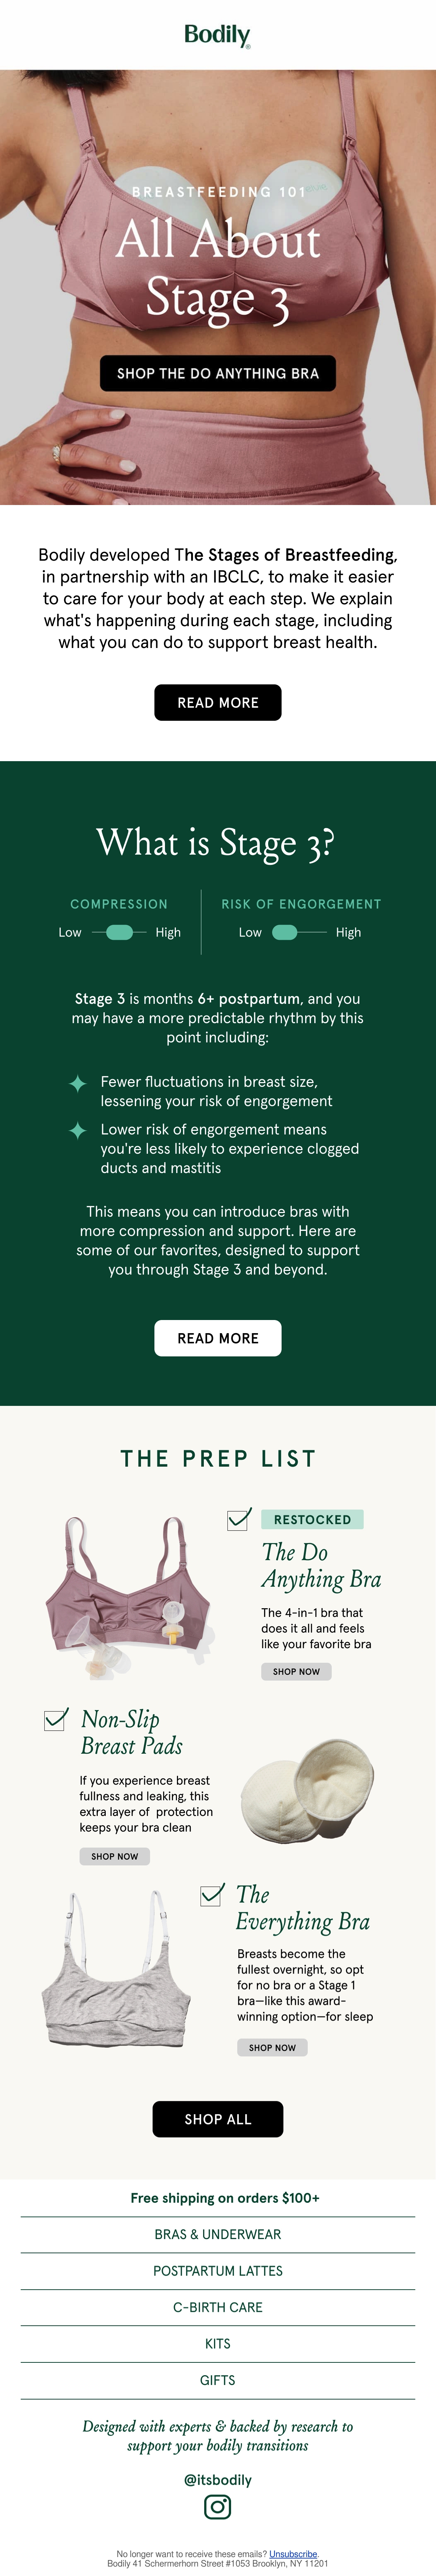Open the Bras & Underwear menu link
The width and height of the screenshot is (436, 2576).
[x=218, y=2234]
